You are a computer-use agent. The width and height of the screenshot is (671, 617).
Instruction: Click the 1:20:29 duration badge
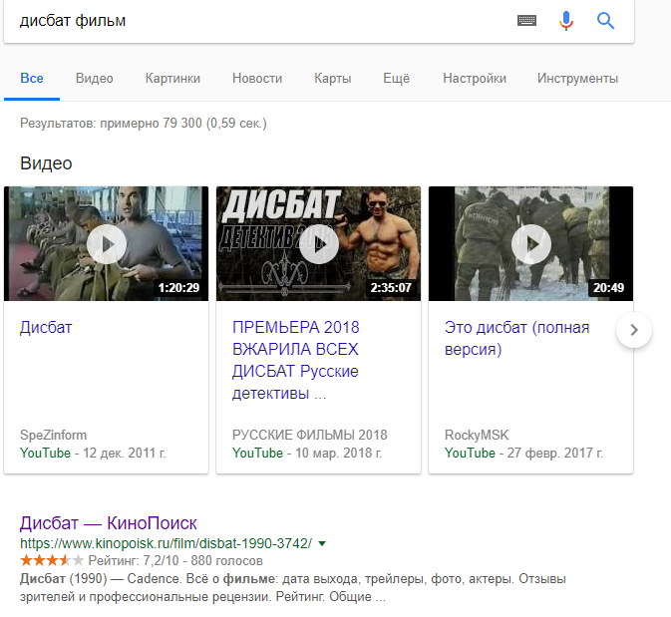click(x=178, y=288)
